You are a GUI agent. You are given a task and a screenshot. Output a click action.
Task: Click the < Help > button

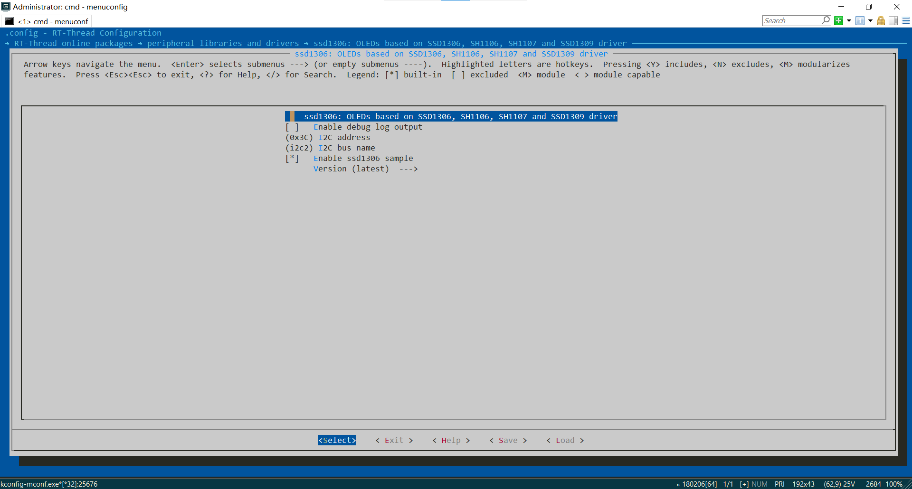coord(451,441)
